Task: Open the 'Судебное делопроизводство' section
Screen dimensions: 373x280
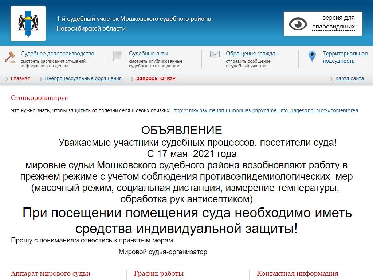Action: tap(57, 54)
